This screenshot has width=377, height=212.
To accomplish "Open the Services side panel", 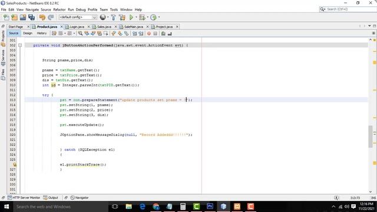I will [3, 58].
